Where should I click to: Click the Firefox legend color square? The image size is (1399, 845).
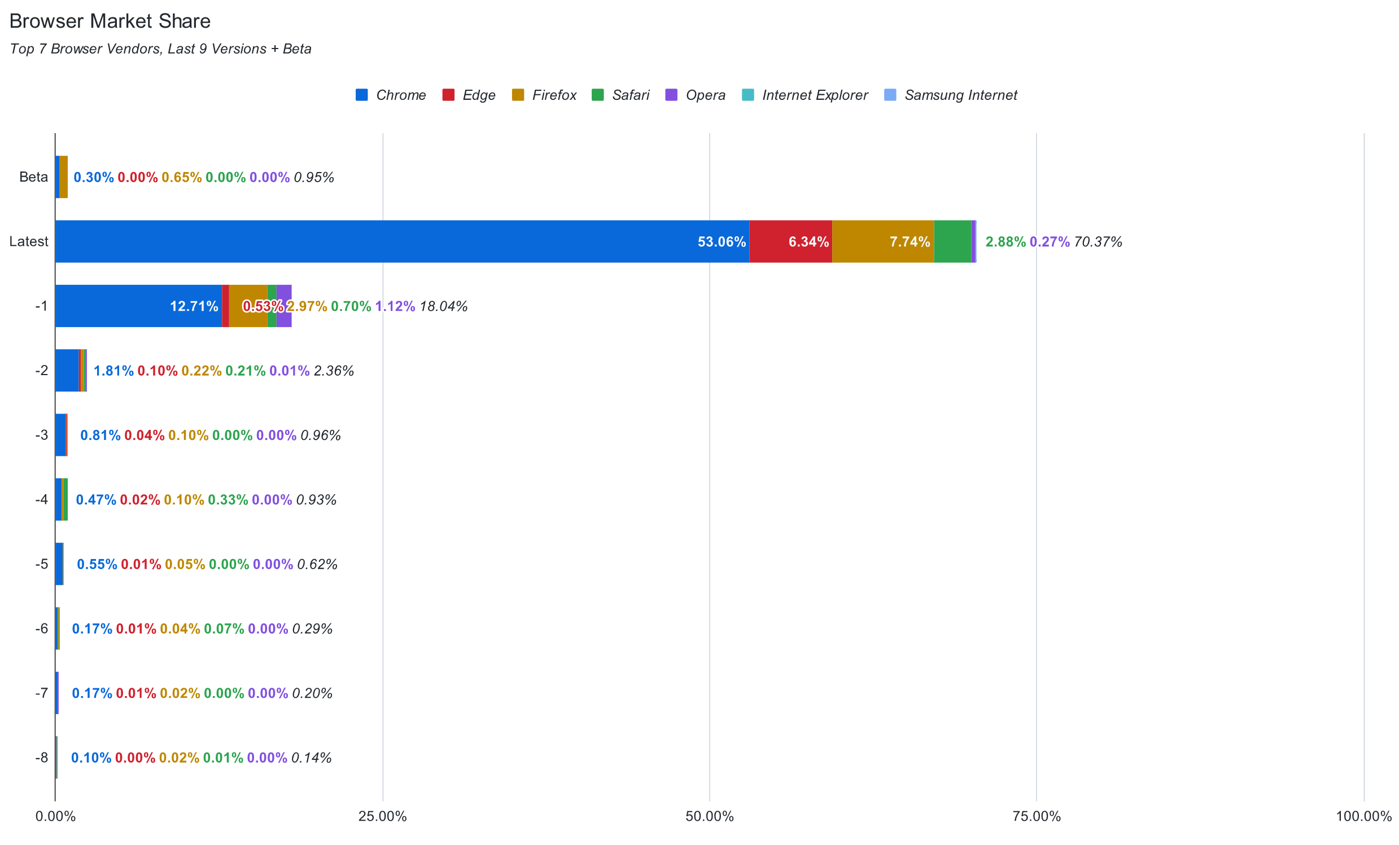(x=518, y=95)
